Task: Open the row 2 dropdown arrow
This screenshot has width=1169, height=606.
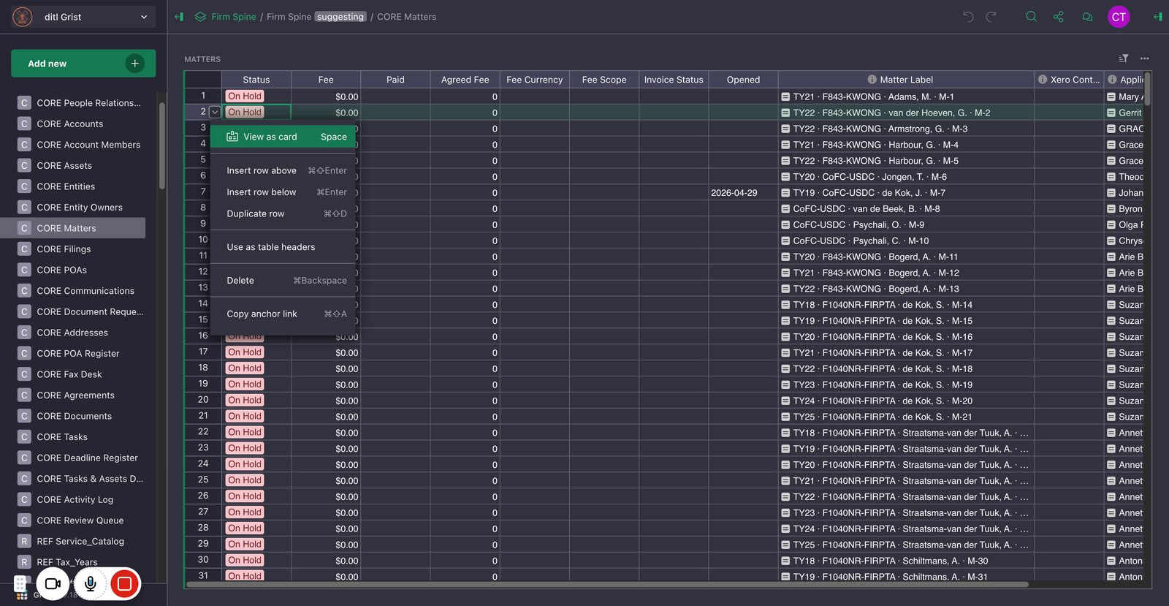Action: point(215,112)
